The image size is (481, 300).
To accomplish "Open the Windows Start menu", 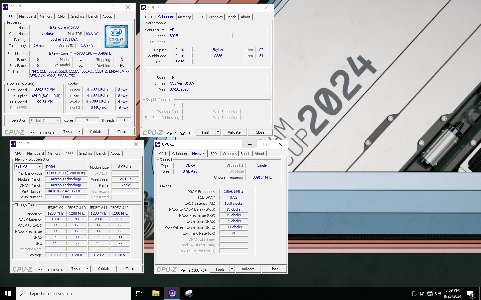I will [8, 293].
